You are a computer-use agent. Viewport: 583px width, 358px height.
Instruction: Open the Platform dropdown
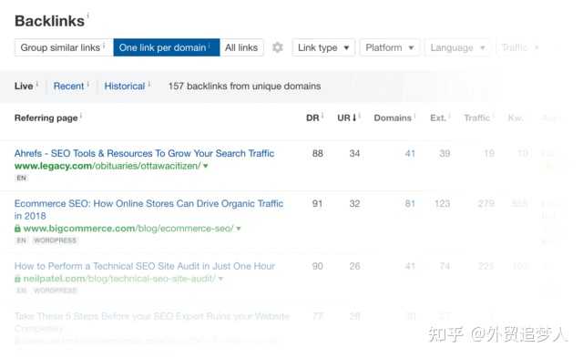click(390, 47)
